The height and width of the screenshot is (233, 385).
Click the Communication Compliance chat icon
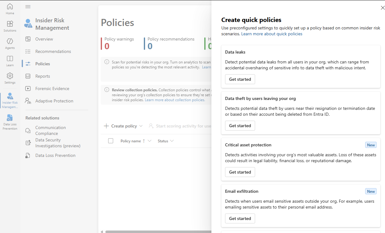28,131
